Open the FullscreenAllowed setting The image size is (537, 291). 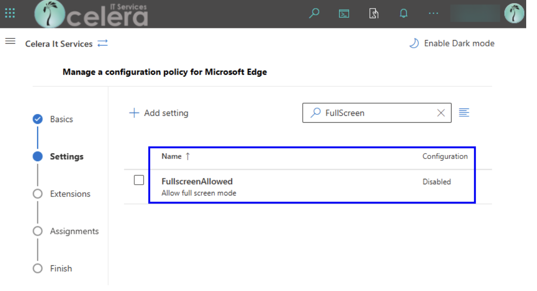point(197,182)
